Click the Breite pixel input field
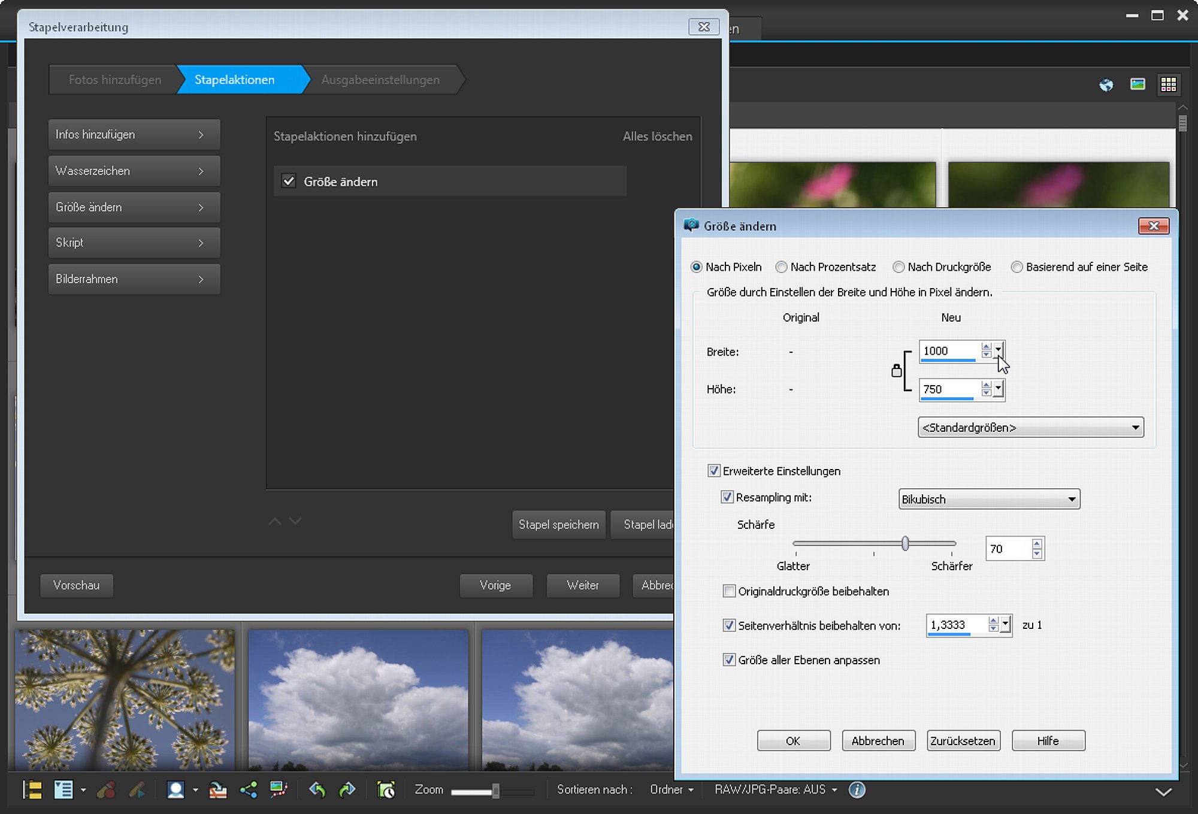Screen dimensions: 1198x814 pos(949,351)
